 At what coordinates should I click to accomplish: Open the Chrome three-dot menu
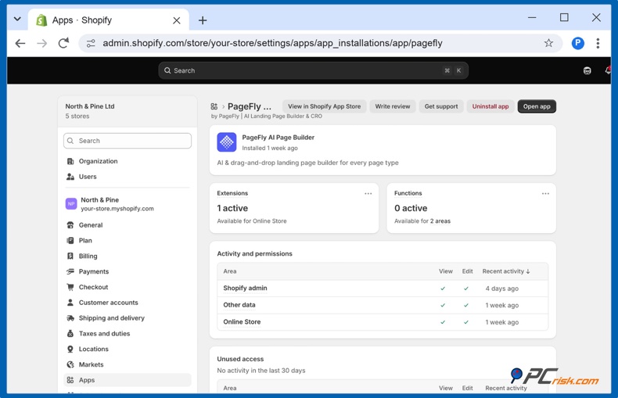pos(598,43)
